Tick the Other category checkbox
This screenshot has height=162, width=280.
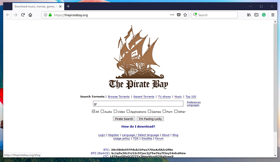coord(176,111)
